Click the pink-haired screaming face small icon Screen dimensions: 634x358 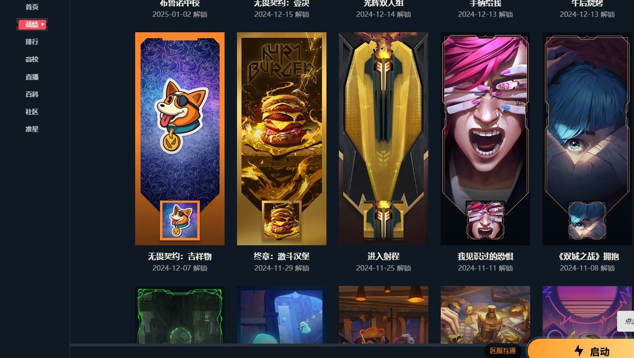point(485,220)
